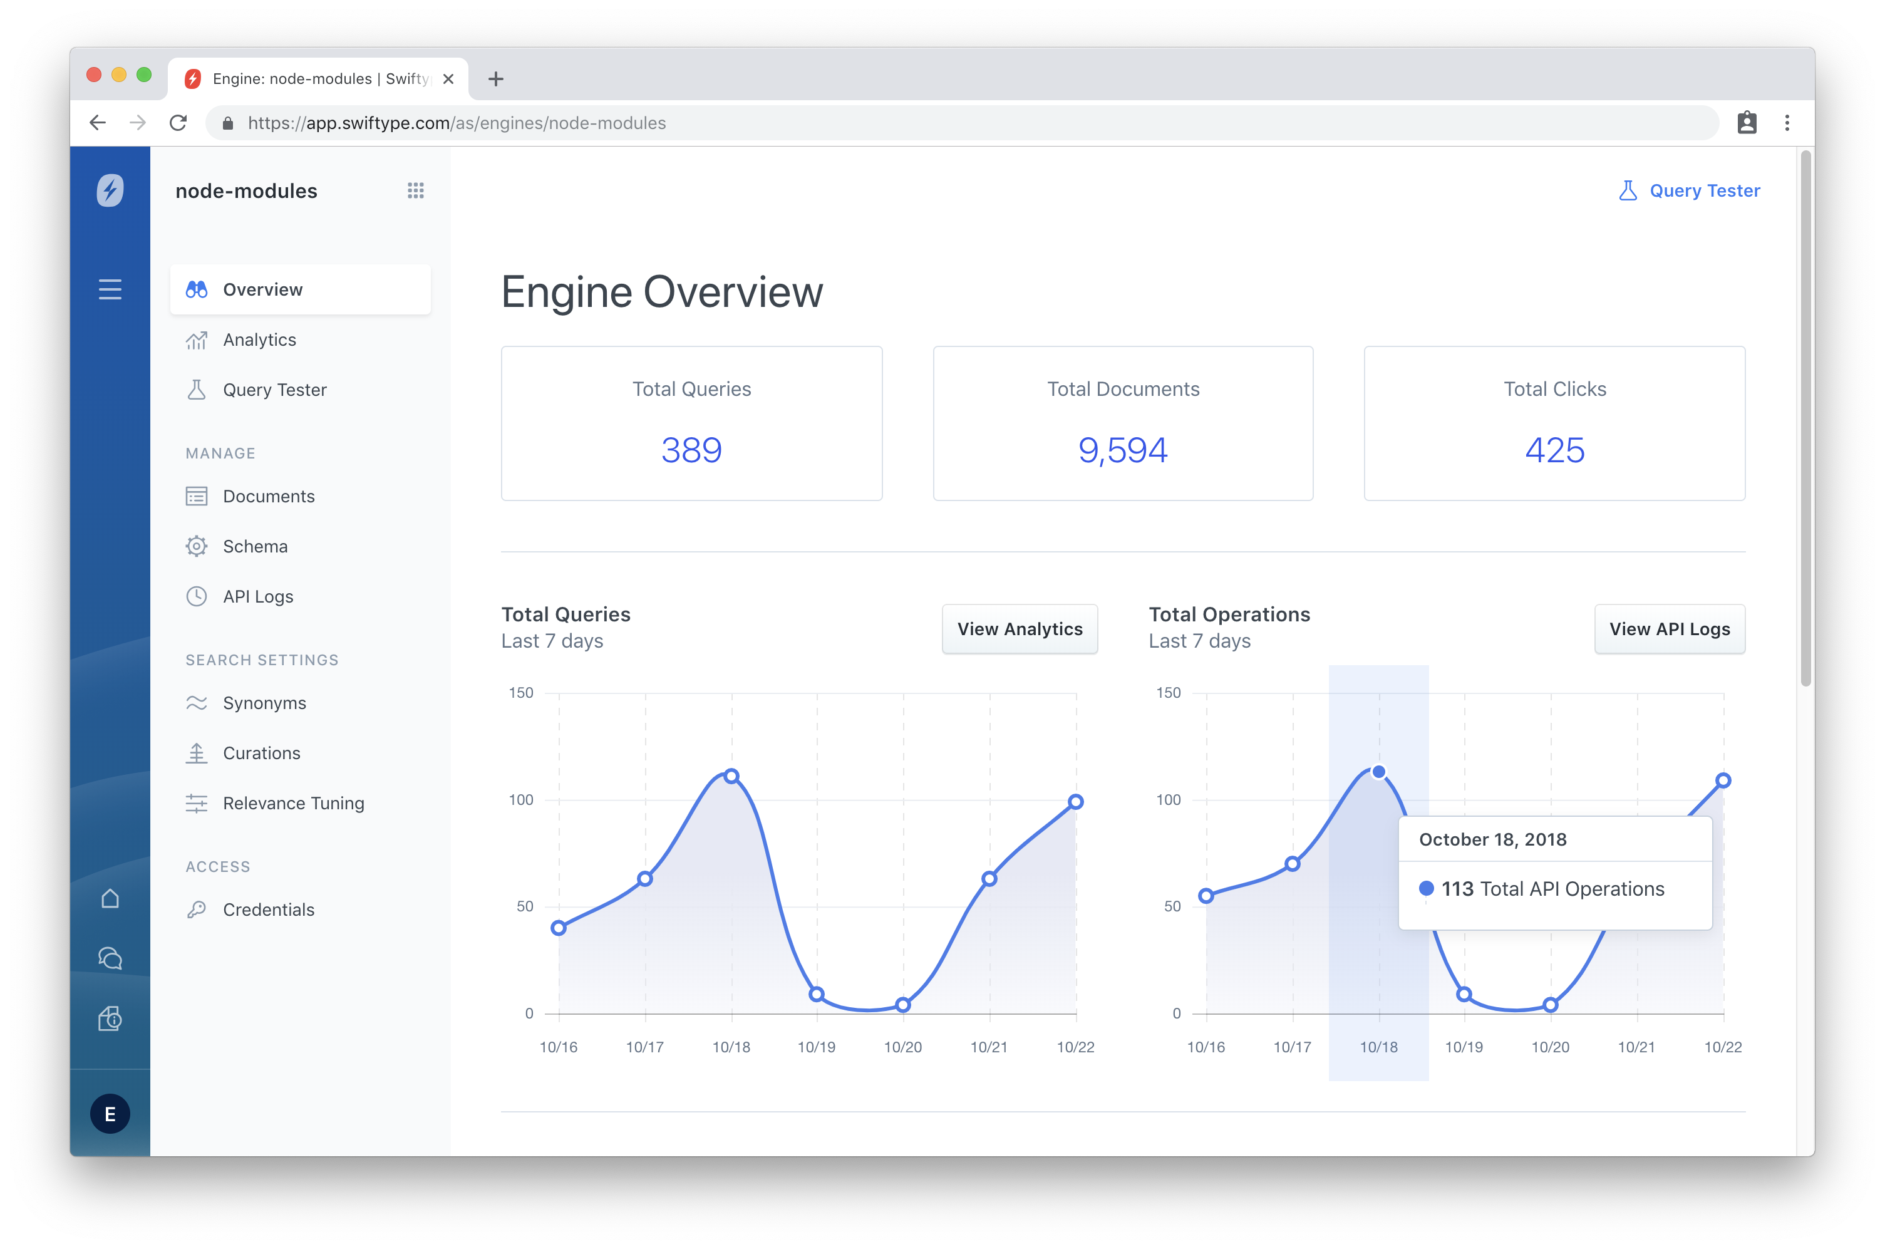Click the Query Tester top-right link
Screen dimensions: 1885x1249
click(x=1690, y=191)
